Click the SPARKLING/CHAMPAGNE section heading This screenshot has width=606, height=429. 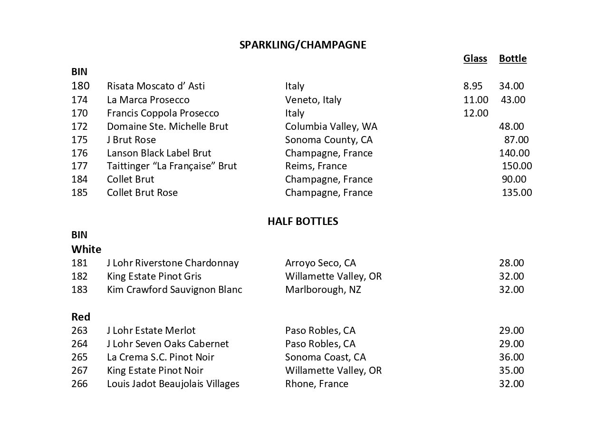pos(303,45)
